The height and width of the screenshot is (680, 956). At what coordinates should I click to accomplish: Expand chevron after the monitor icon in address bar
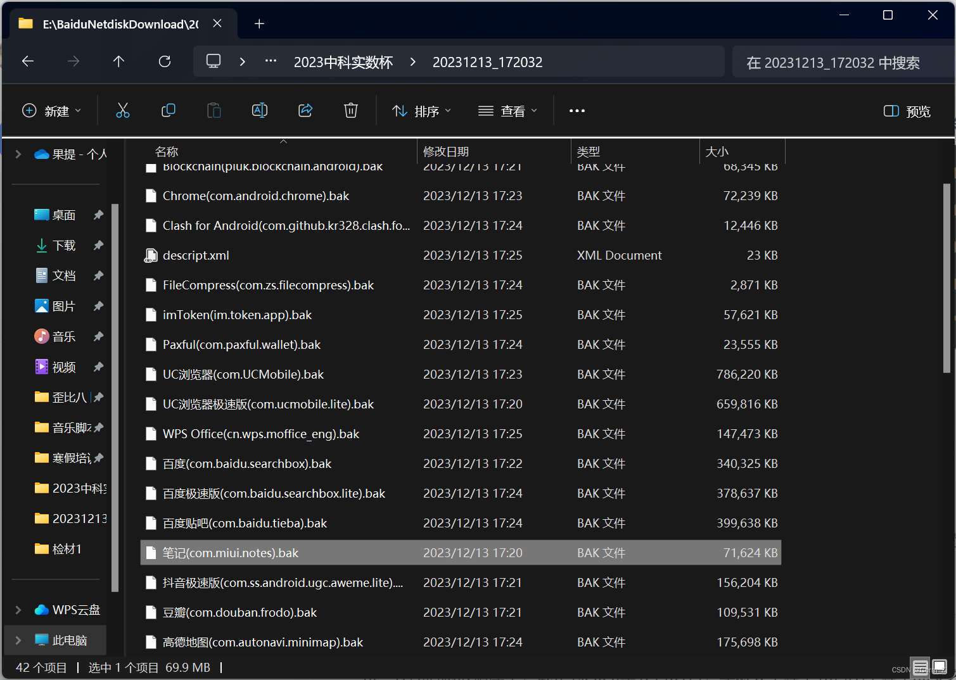(x=243, y=61)
